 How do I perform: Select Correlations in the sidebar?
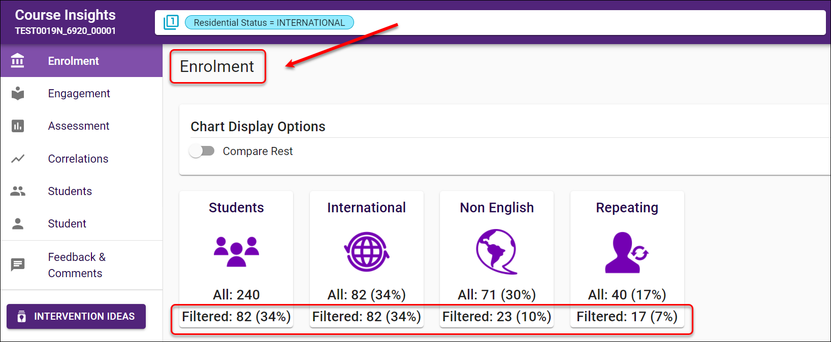pyautogui.click(x=78, y=159)
